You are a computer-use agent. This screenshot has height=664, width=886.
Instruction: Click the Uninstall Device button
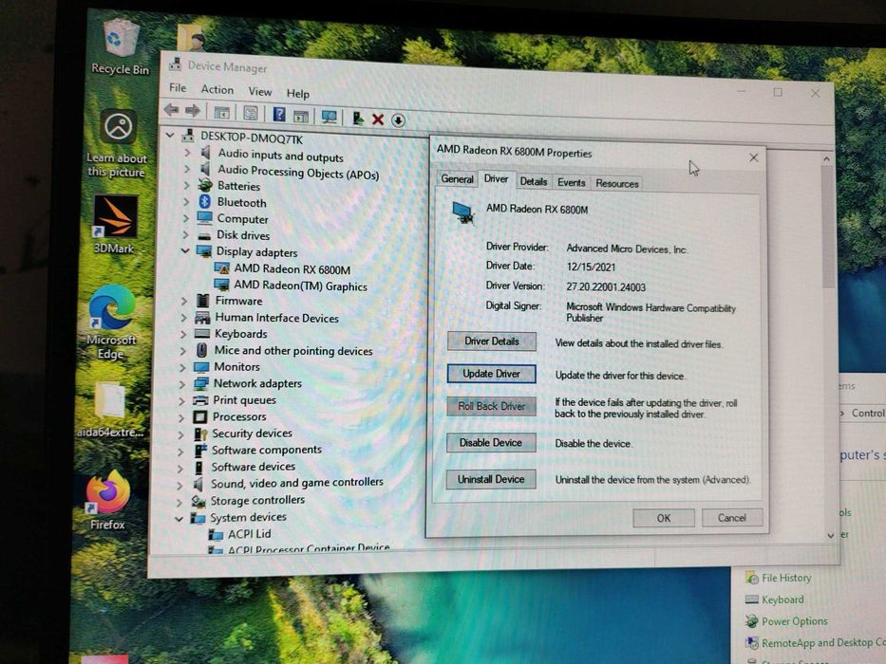491,479
